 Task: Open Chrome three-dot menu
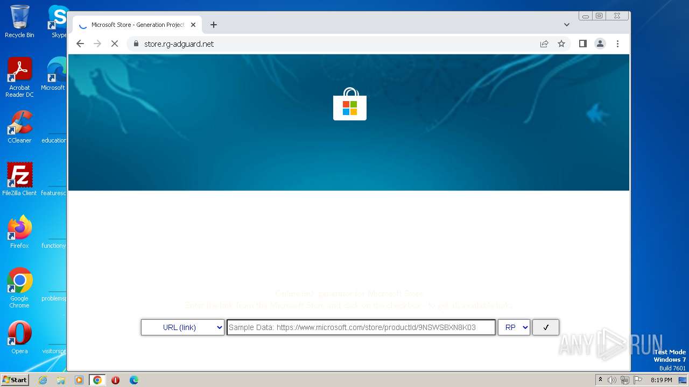(617, 44)
